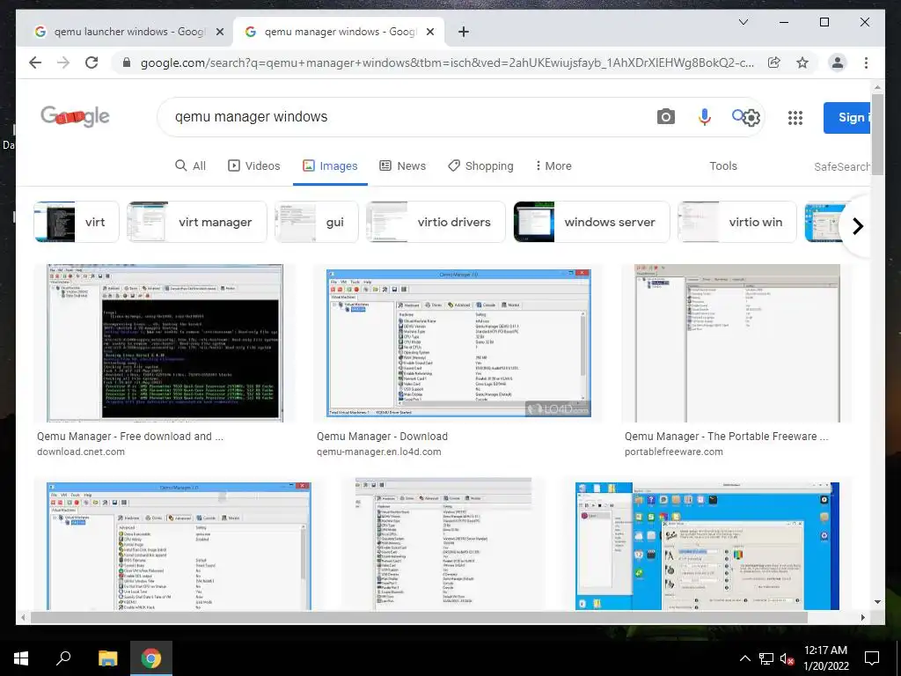Screen dimensions: 901x676
Task: Filter by the gui chip
Action: click(317, 222)
